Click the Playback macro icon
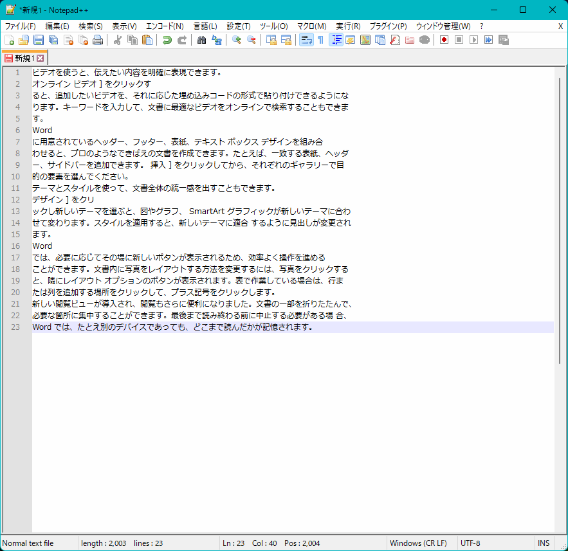Viewport: 568px width, 551px height. (x=474, y=40)
